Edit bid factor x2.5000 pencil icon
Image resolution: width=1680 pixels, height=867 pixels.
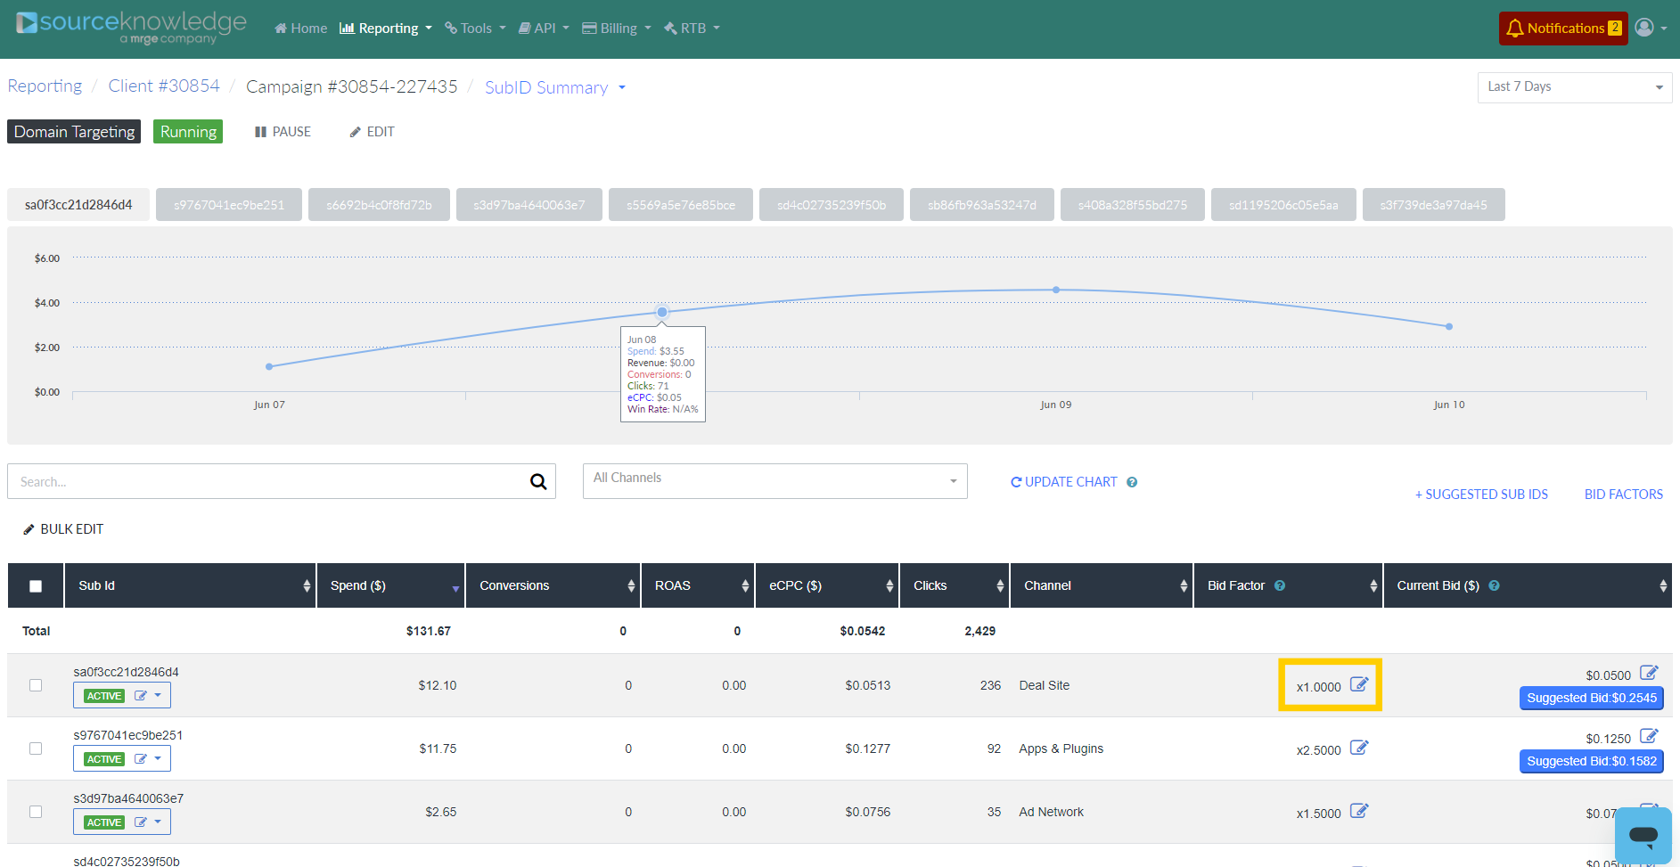[x=1358, y=748]
